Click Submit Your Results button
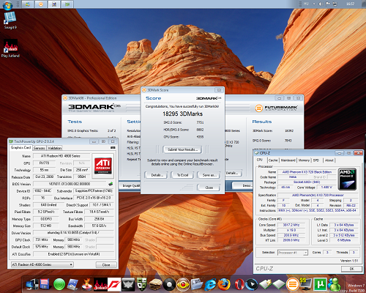Screen dimensions: 366x293 pos(182,149)
